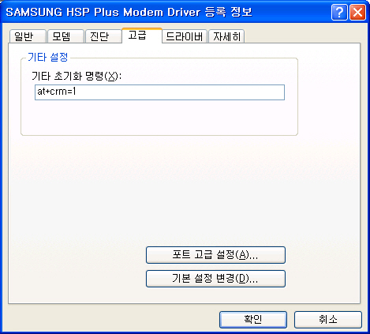Open the 모뎀 tab
The height and width of the screenshot is (334, 370).
pos(65,36)
